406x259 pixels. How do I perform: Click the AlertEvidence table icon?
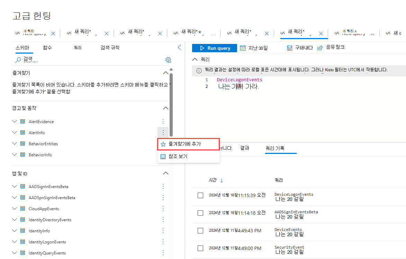pos(23,121)
